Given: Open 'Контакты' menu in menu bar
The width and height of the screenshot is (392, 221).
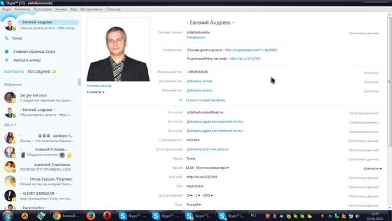Looking at the screenshot, I should 22,9.
